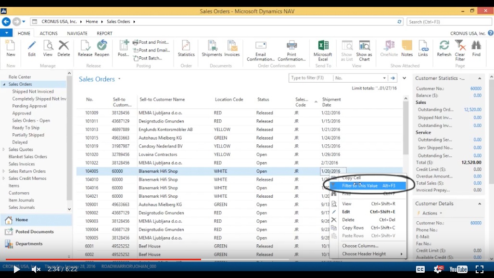
Task: Collapse the Customer Statistics factbox
Action: [480, 78]
